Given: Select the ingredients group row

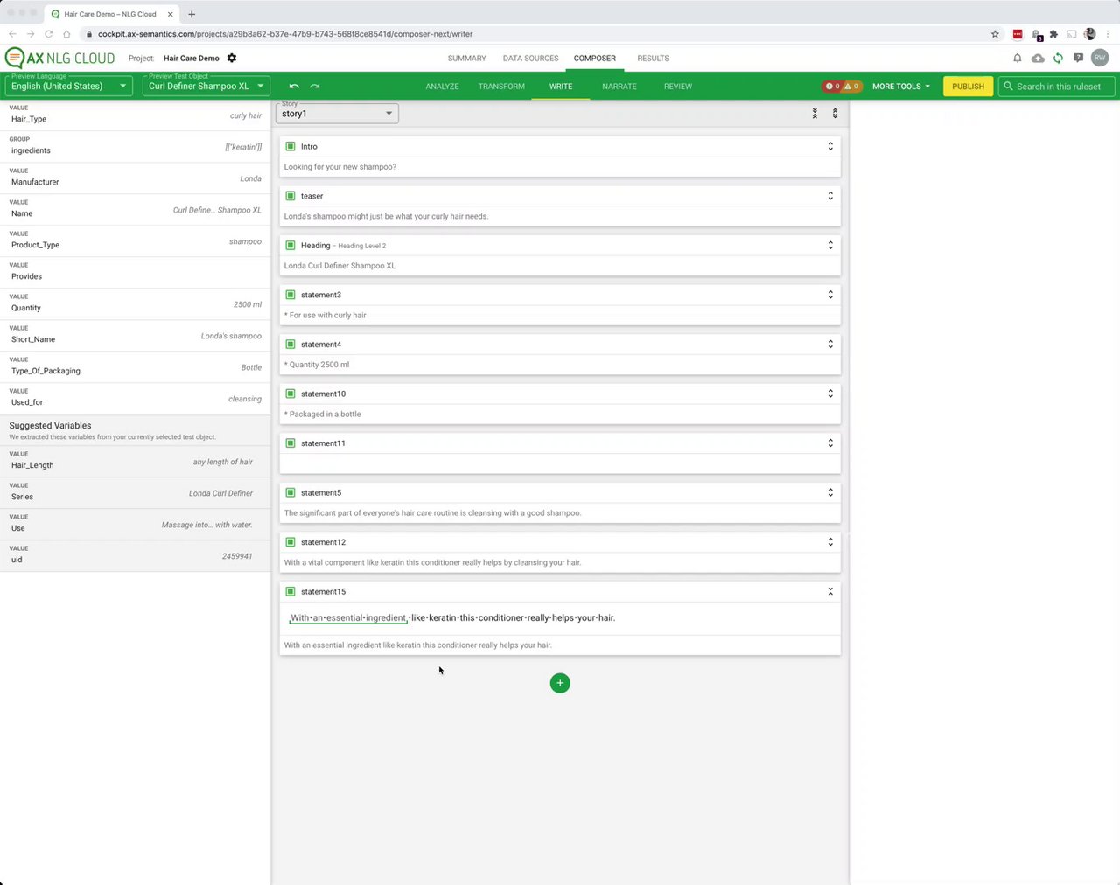Looking at the screenshot, I should click(136, 147).
